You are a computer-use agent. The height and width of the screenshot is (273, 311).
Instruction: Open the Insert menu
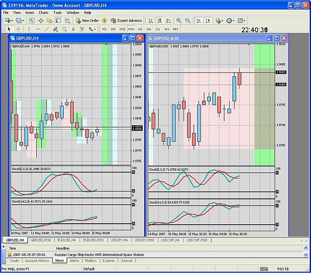(x=29, y=12)
